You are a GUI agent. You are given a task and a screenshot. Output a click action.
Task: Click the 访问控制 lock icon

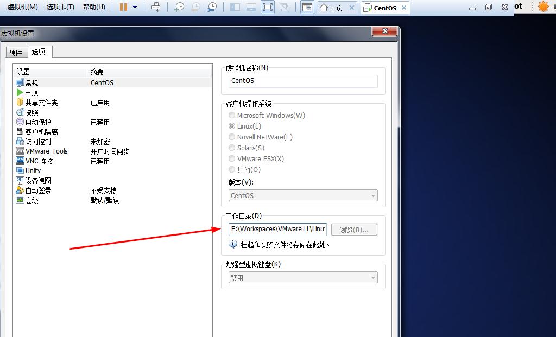(x=20, y=142)
